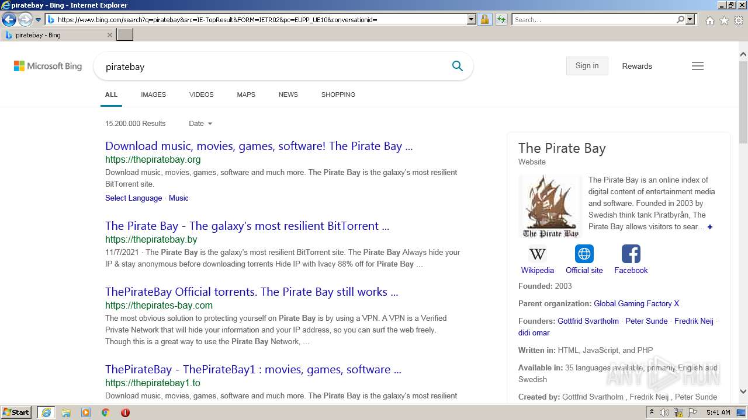The height and width of the screenshot is (420, 748).
Task: Click the vertical scrollbar thumb
Action: 743,101
